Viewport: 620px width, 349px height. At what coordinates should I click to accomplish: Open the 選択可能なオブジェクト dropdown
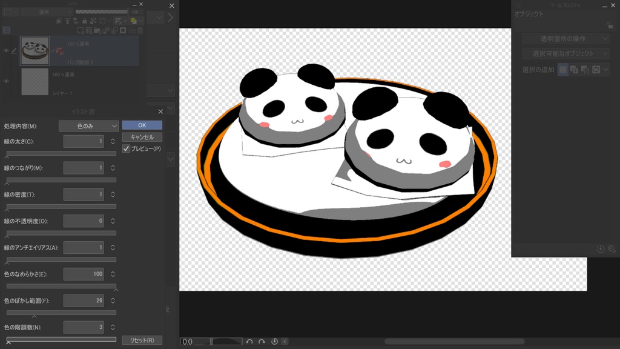(566, 53)
